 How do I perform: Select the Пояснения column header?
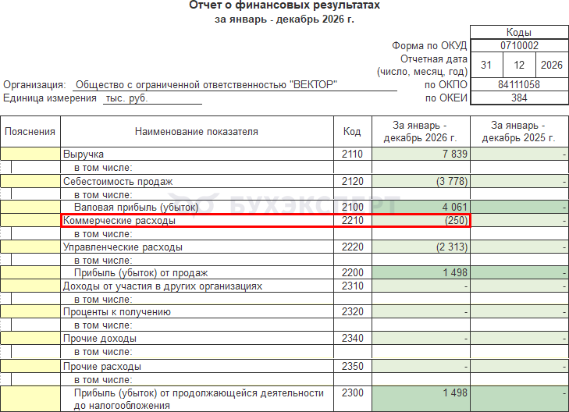tap(30, 131)
